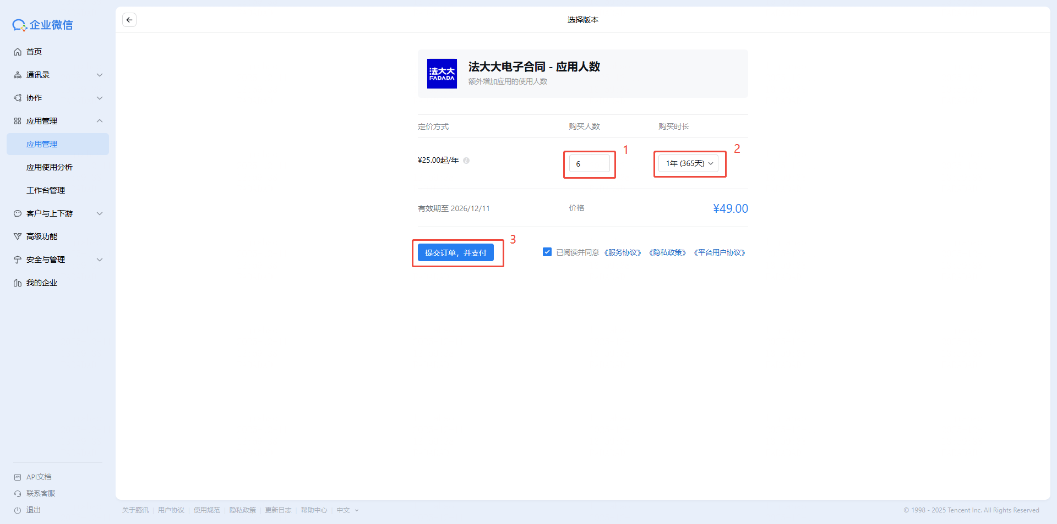Click the contacts icon beside 通讯录
The width and height of the screenshot is (1057, 524).
18,75
